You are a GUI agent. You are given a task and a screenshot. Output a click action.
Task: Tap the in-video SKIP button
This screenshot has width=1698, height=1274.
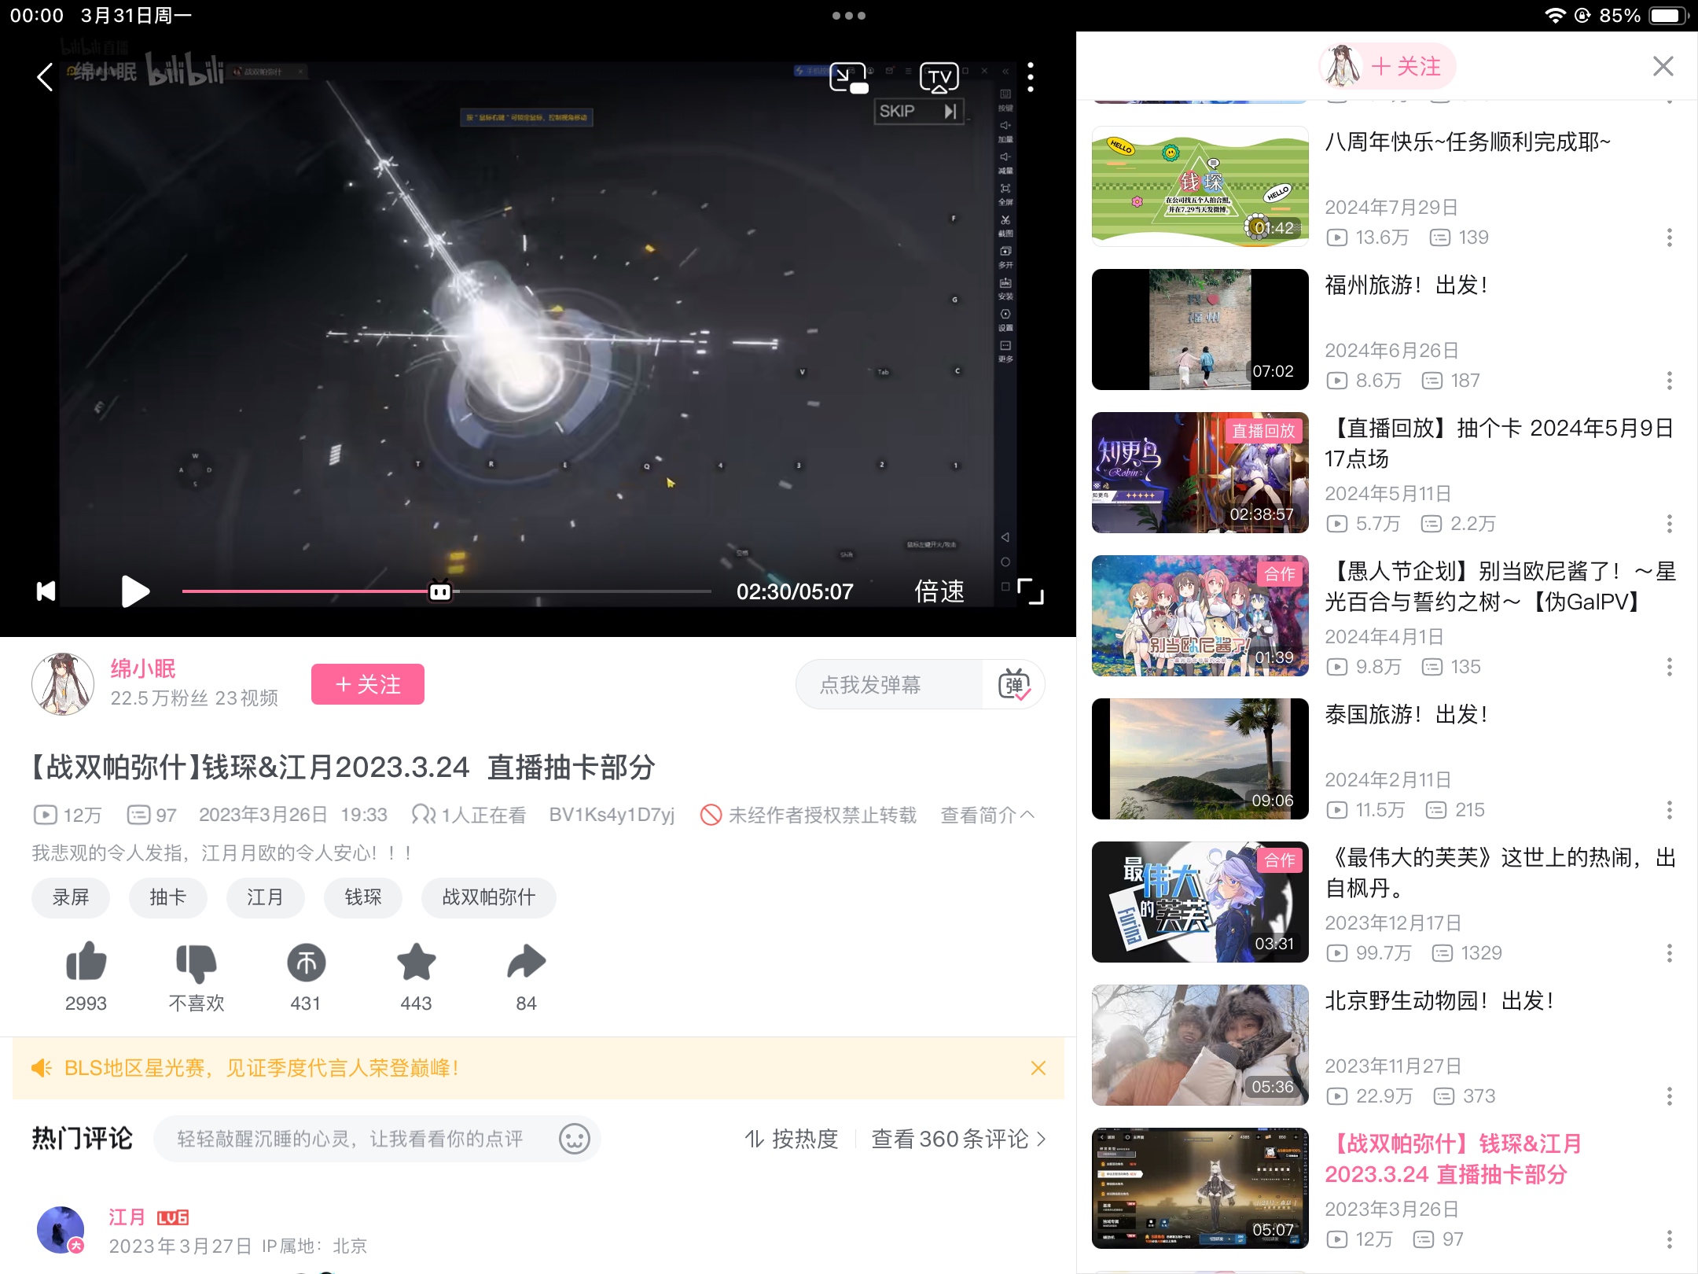pyautogui.click(x=917, y=111)
